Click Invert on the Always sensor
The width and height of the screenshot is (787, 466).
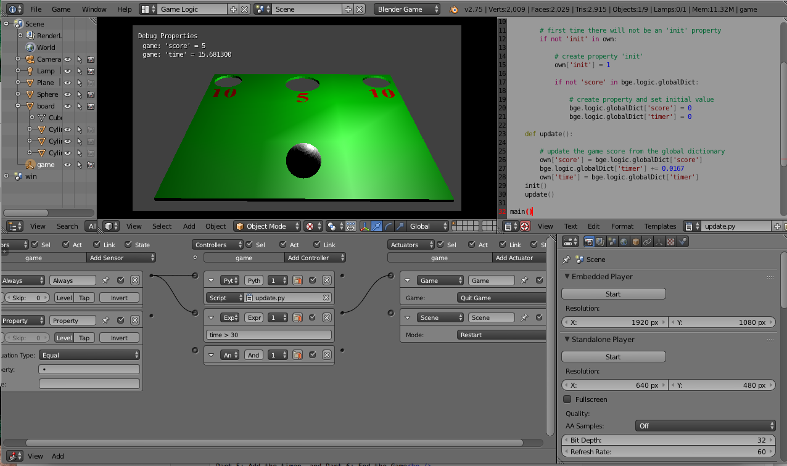coord(119,298)
